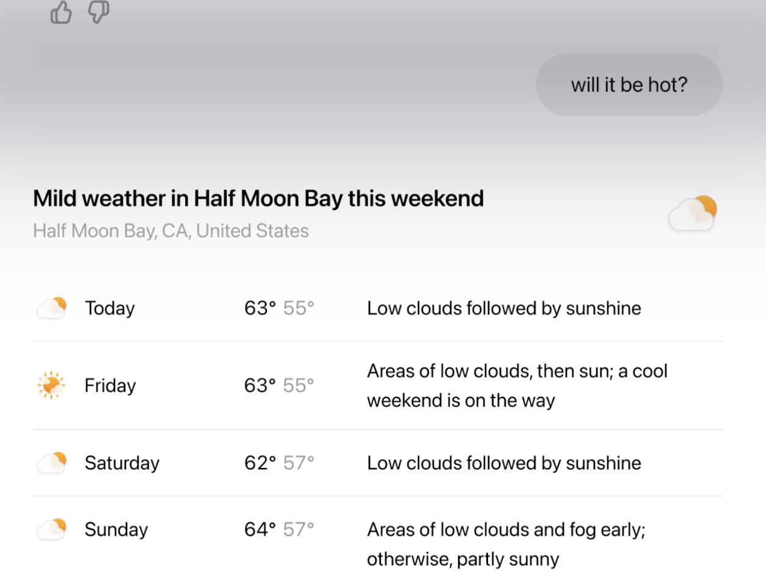This screenshot has height=586, width=766.
Task: Click the thumbs down feedback icon
Action: coord(98,12)
